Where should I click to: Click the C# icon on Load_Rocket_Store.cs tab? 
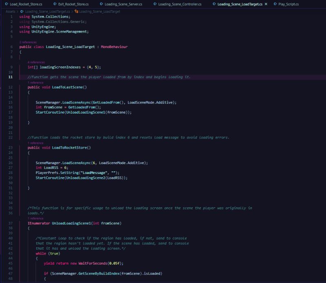point(7,4)
